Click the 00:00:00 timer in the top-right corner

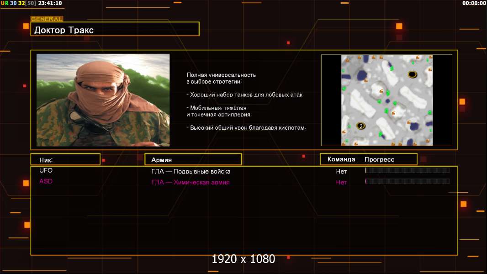tap(474, 3)
